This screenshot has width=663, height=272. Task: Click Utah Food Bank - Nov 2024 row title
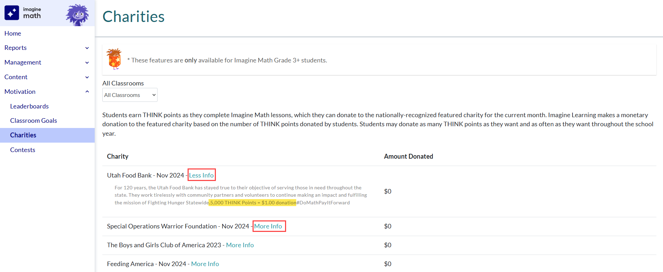pos(145,175)
